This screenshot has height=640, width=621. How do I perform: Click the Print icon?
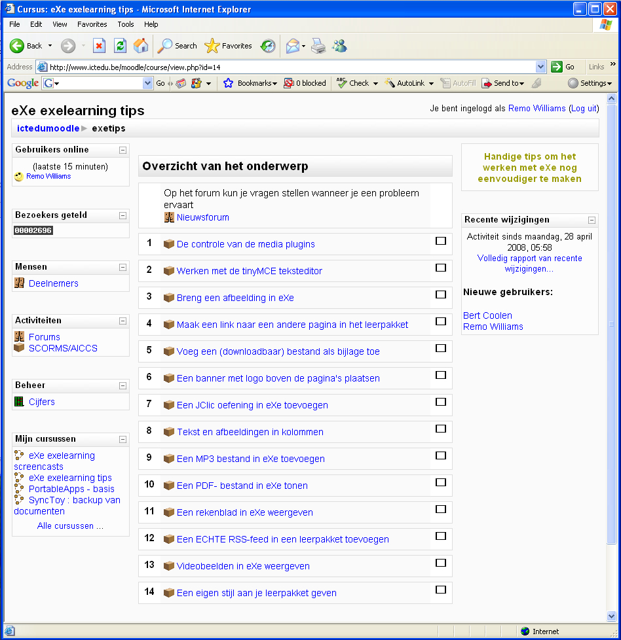coord(318,46)
